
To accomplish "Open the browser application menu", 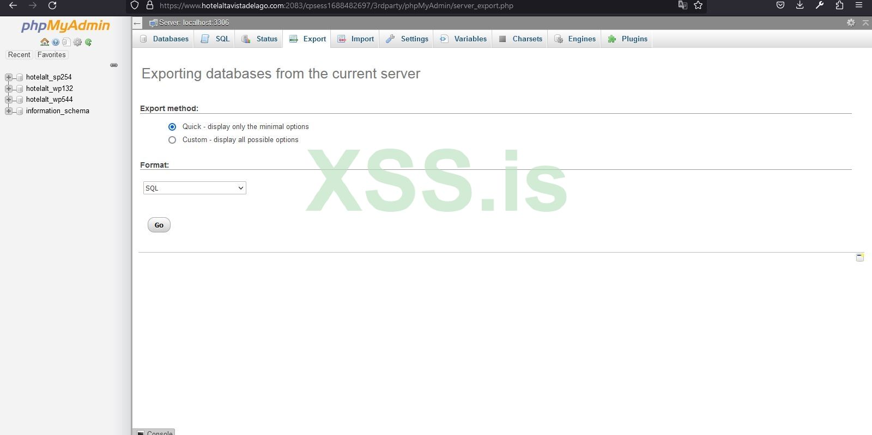I will (859, 5).
